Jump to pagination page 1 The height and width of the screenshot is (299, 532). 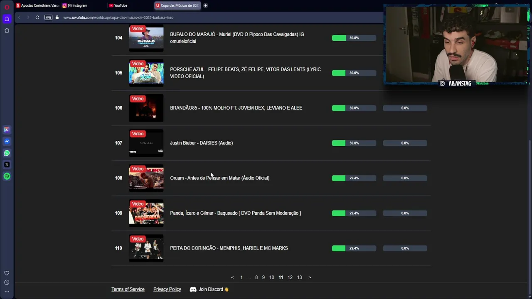pos(241,277)
